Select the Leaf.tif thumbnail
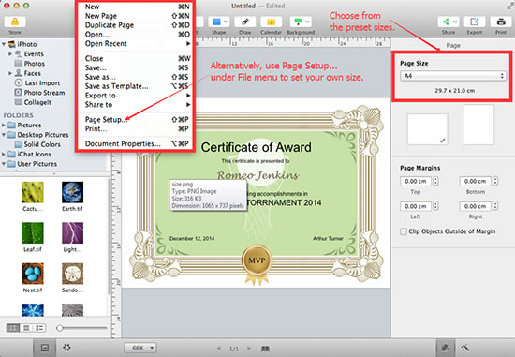 coord(33,233)
